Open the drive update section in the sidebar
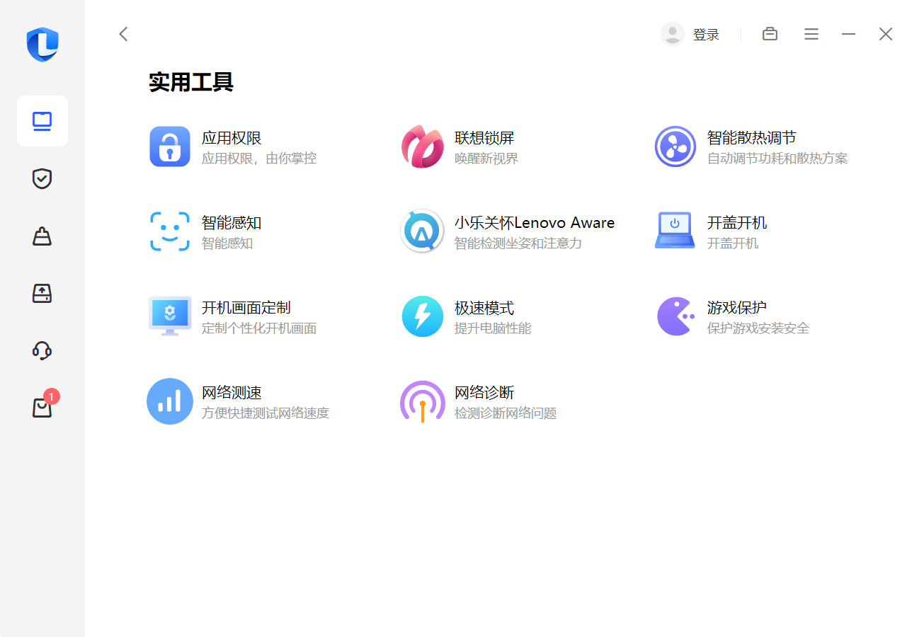 [x=42, y=293]
